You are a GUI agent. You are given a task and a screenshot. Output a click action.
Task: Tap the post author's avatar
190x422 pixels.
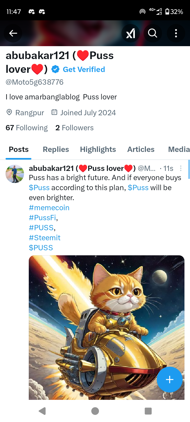click(15, 174)
